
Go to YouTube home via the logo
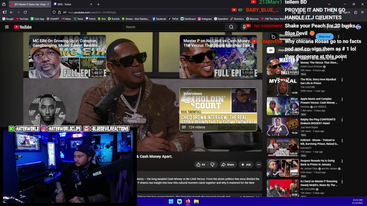click(x=23, y=27)
